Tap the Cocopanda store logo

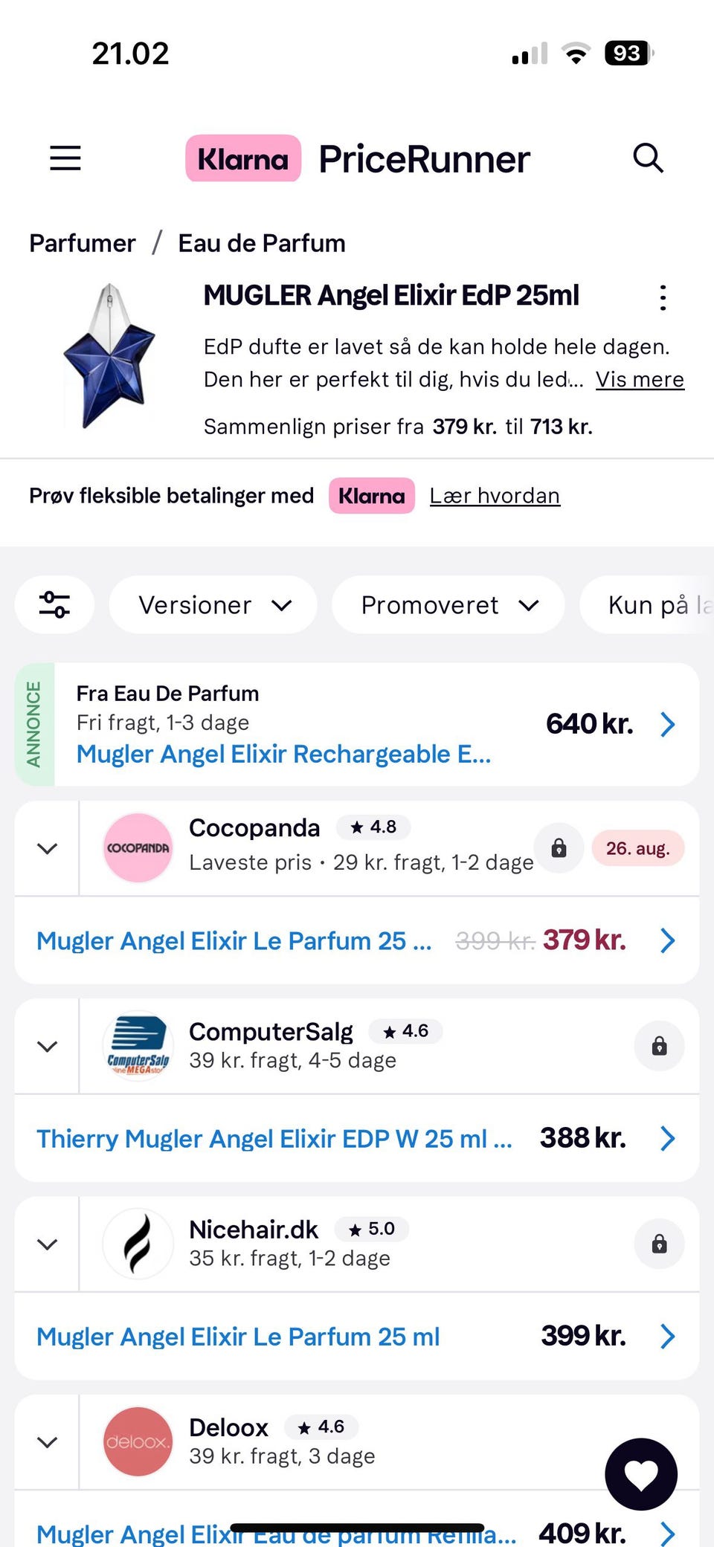138,848
